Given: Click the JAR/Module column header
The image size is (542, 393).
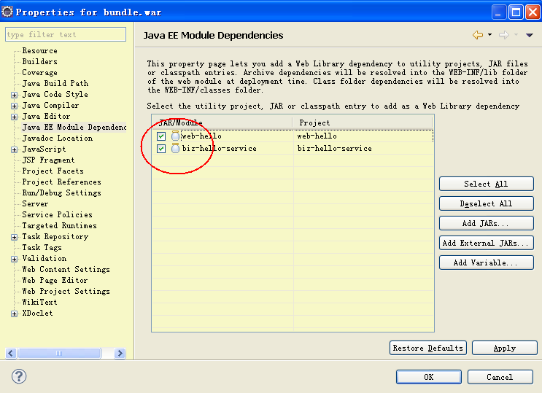Looking at the screenshot, I should [222, 122].
